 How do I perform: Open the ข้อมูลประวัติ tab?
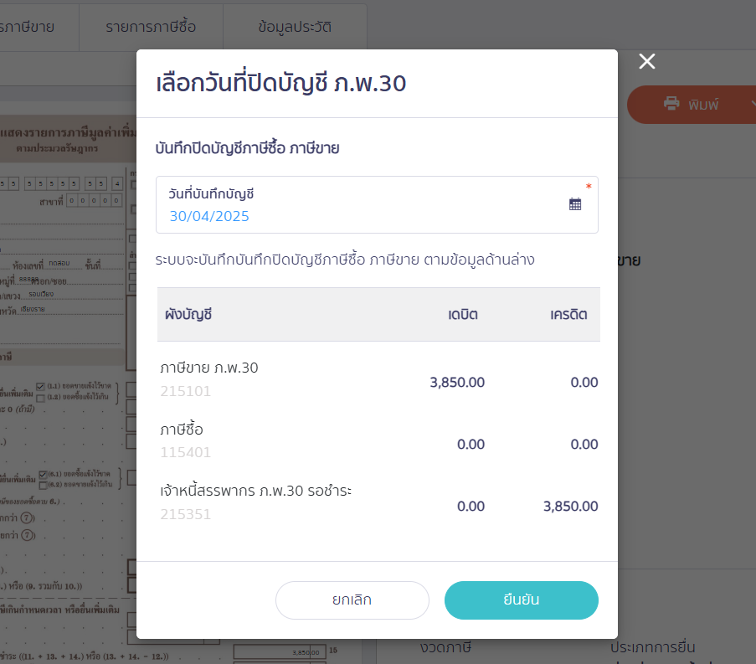click(x=295, y=27)
